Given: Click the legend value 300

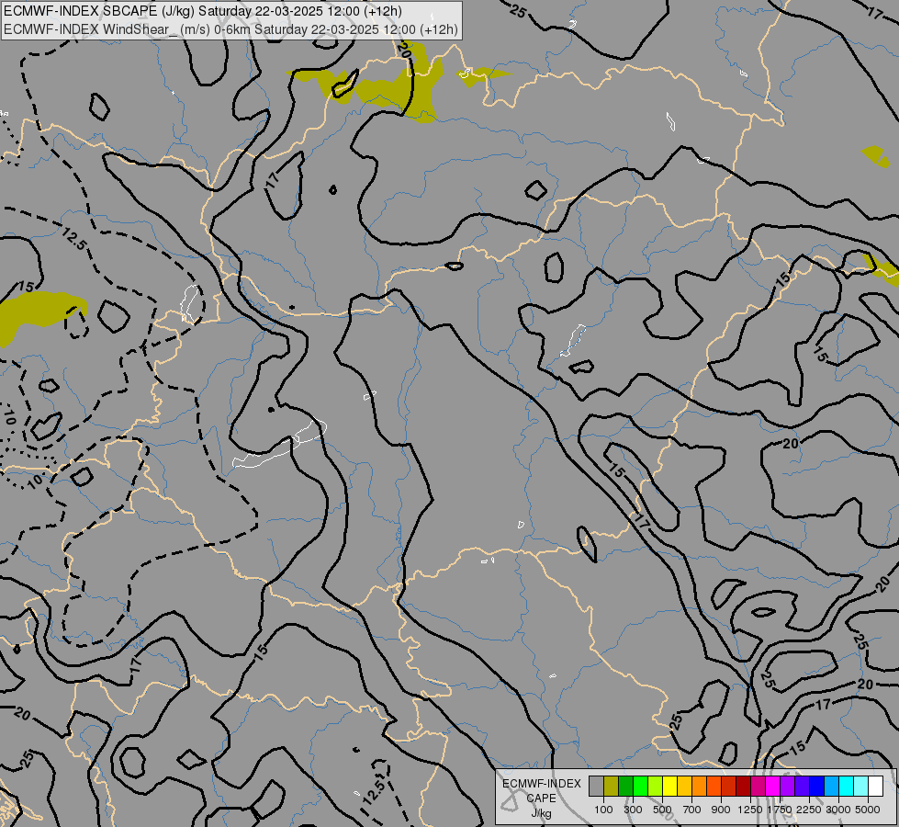Looking at the screenshot, I should click(x=633, y=810).
